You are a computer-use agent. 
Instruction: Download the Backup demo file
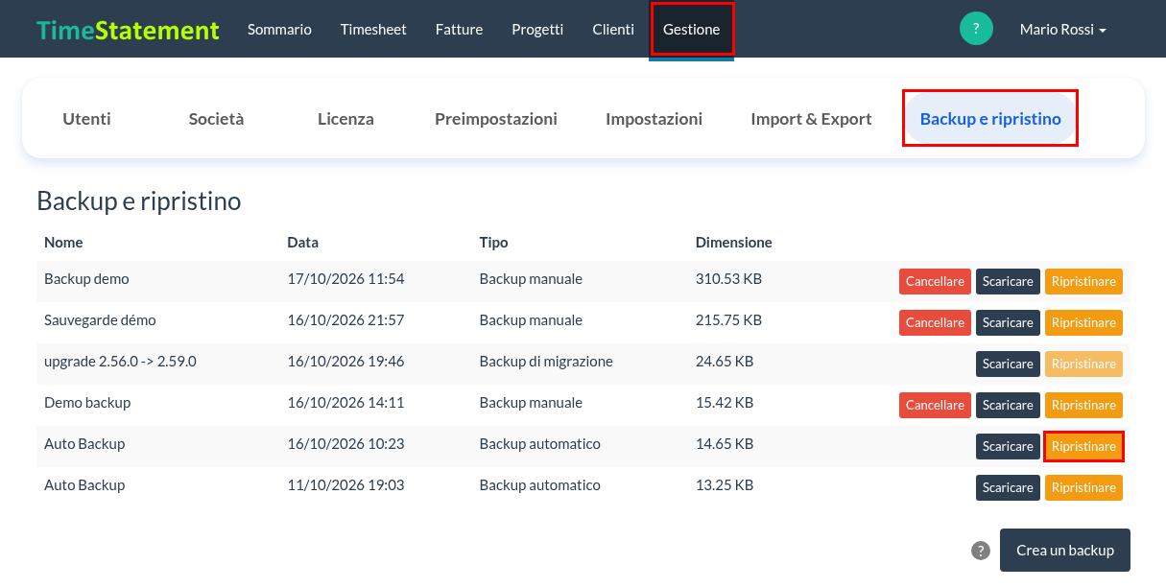[x=1008, y=282]
